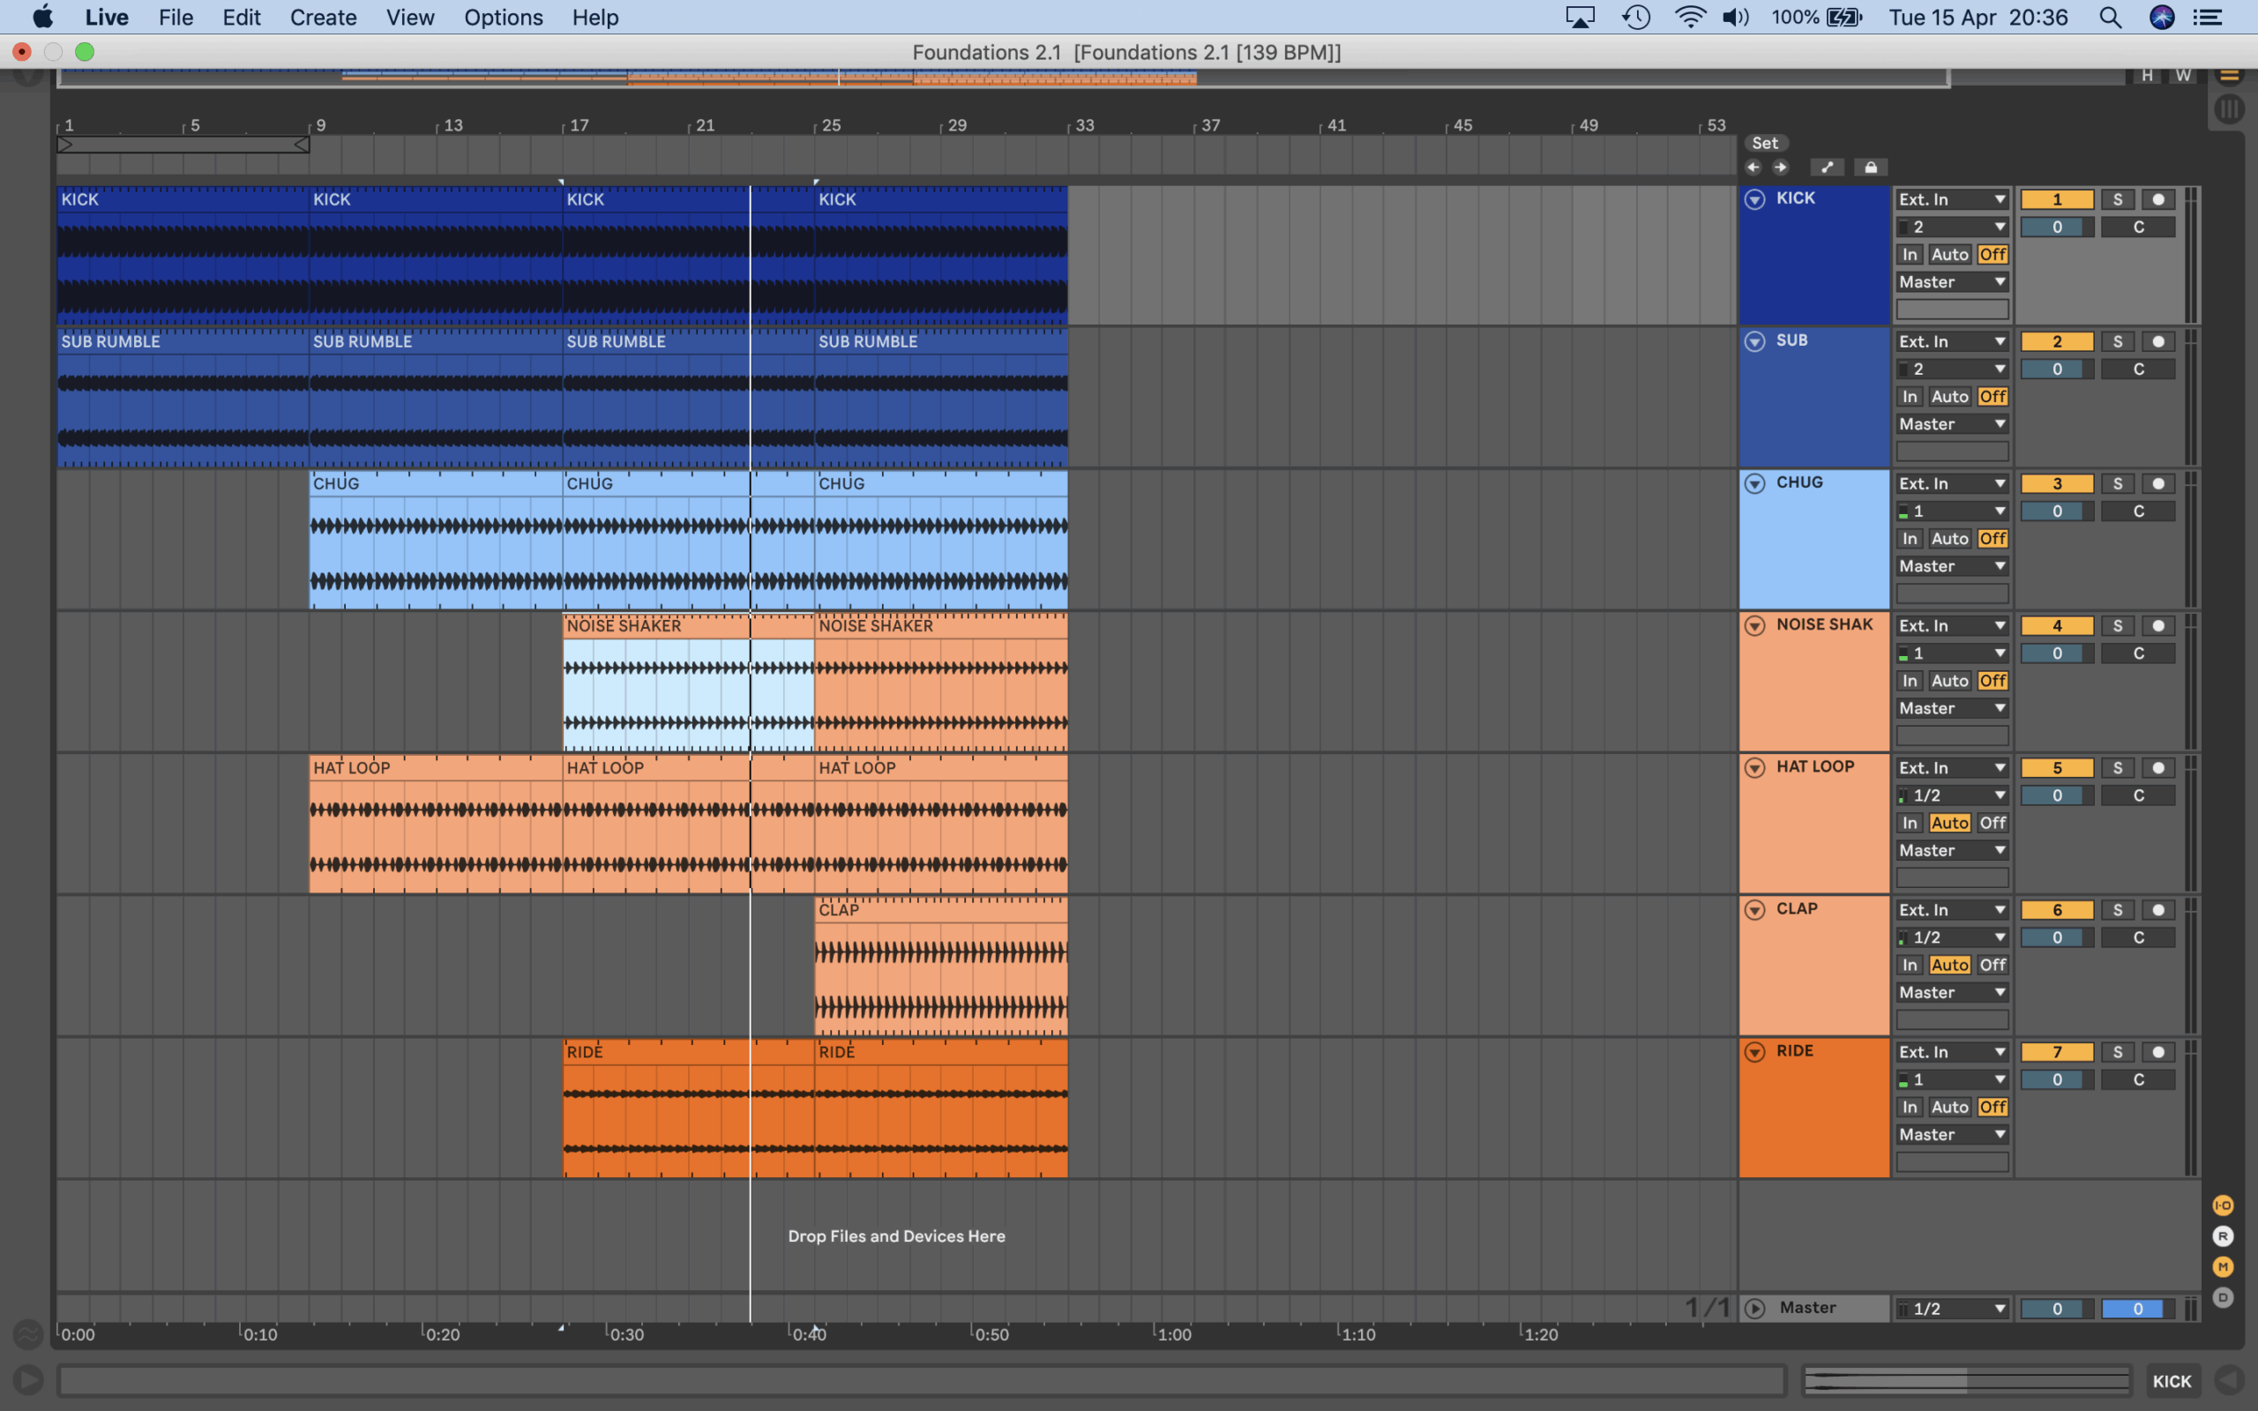Set RIDE track monitor to Auto
This screenshot has height=1411, width=2258.
[1949, 1107]
